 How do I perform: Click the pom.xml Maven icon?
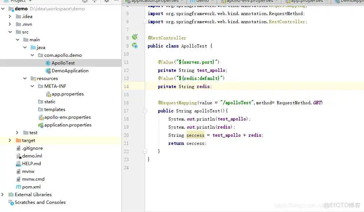(x=18, y=187)
